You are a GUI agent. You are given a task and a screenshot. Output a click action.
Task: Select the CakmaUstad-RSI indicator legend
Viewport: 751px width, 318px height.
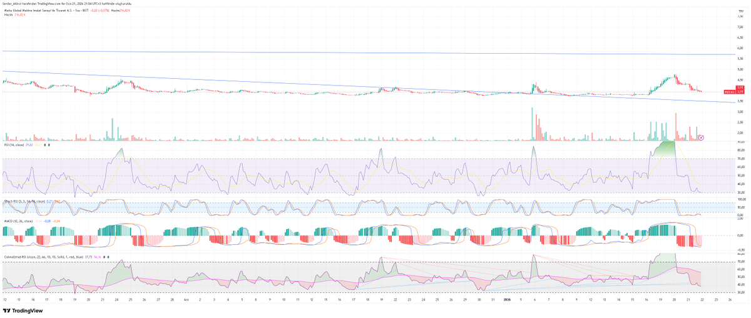pos(43,256)
